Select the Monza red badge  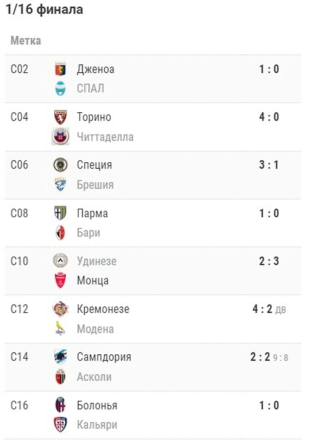click(x=60, y=280)
